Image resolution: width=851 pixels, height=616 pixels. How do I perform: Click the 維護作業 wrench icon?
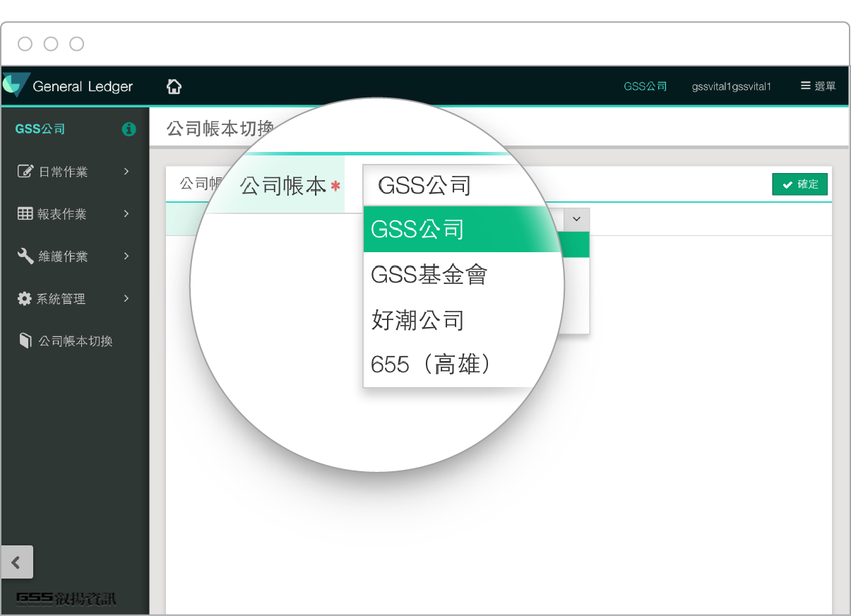click(25, 256)
